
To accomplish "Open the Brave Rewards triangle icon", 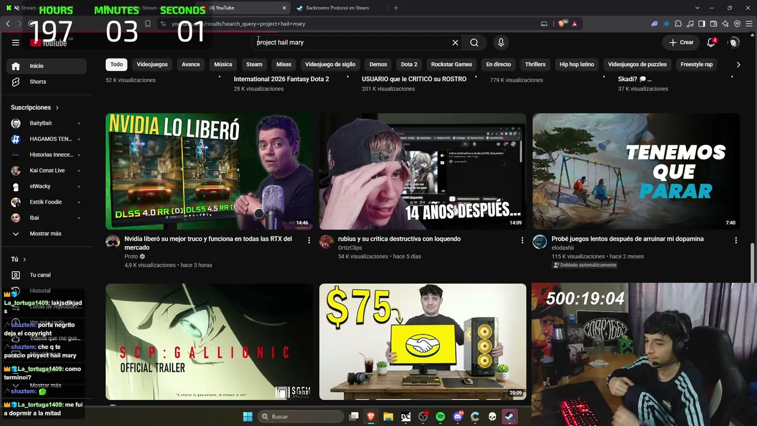I will coord(574,24).
